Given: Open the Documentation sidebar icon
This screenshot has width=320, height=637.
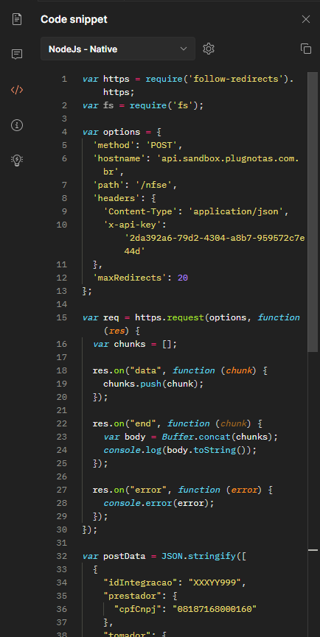Looking at the screenshot, I should (17, 19).
